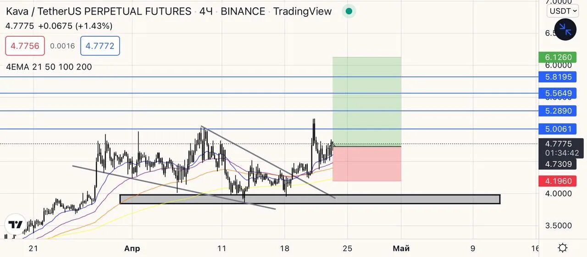Screen dimensions: 587x257
Task: Click the 9 date label on time axis
Action: pyautogui.click(x=472, y=248)
